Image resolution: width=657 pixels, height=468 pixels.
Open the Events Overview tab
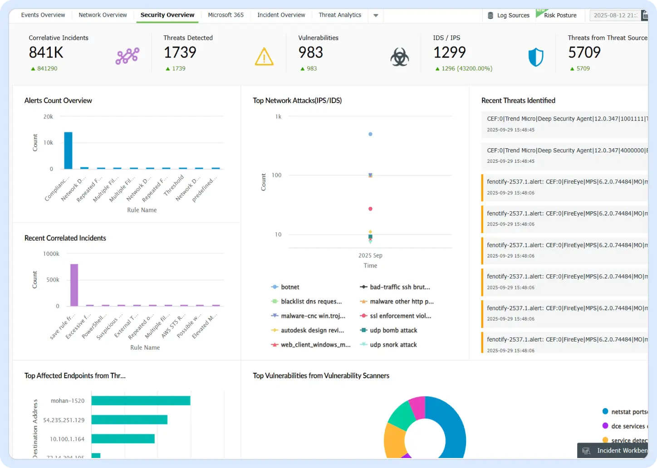click(43, 15)
